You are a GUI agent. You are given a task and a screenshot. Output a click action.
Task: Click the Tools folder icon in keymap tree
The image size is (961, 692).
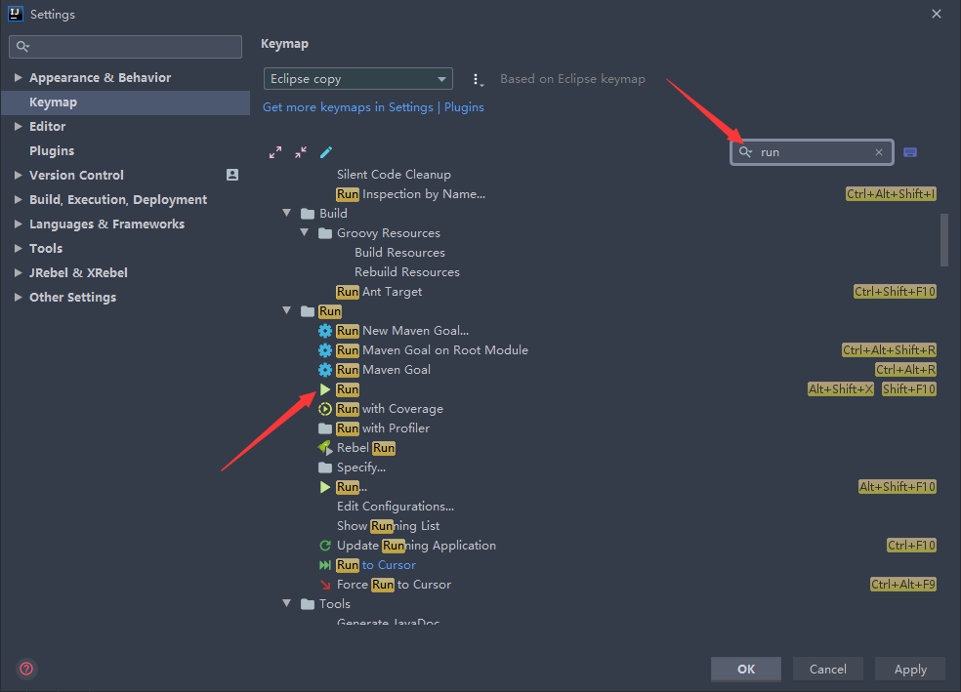pos(308,604)
